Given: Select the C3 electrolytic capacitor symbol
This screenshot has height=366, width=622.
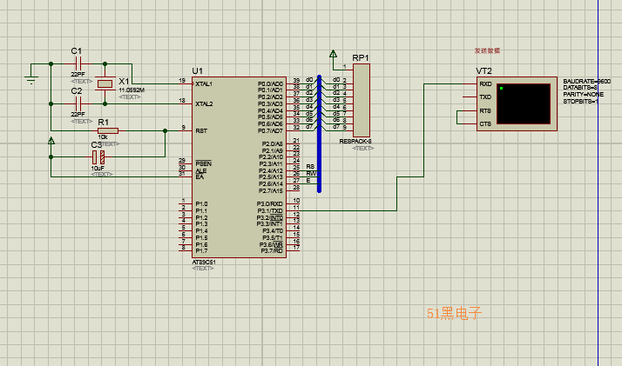Looking at the screenshot, I should (98, 157).
